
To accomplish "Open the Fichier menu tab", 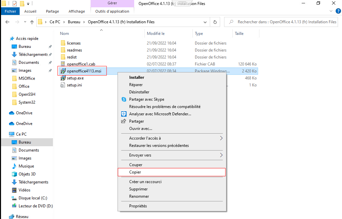I will coord(10,11).
